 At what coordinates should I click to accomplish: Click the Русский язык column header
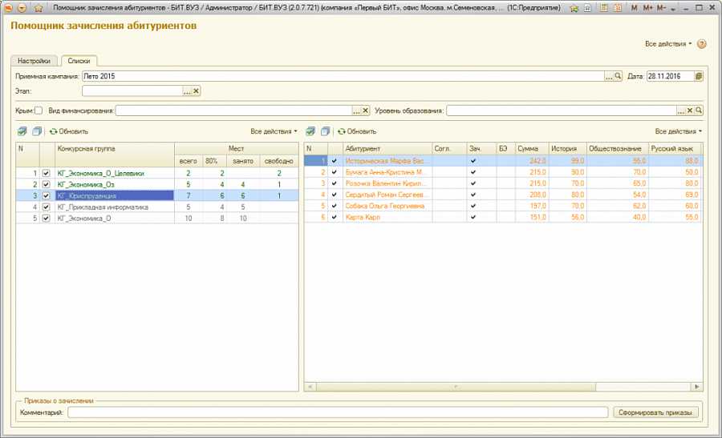point(675,148)
